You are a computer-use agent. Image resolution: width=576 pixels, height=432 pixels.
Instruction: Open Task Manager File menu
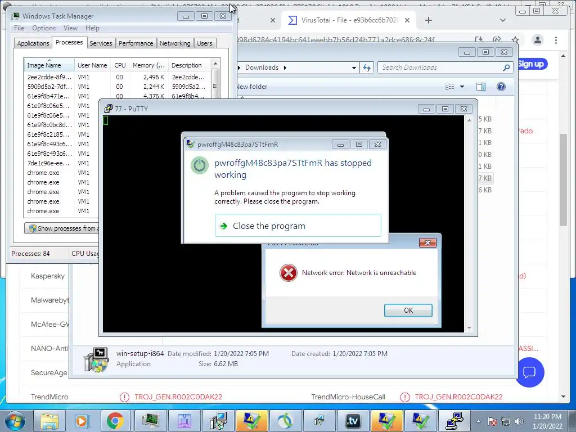[19, 28]
